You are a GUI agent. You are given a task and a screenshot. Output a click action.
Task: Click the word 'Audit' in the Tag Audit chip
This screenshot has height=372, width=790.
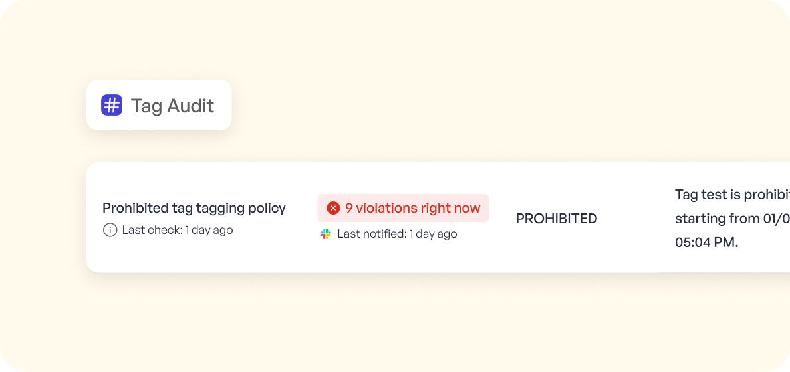click(190, 106)
